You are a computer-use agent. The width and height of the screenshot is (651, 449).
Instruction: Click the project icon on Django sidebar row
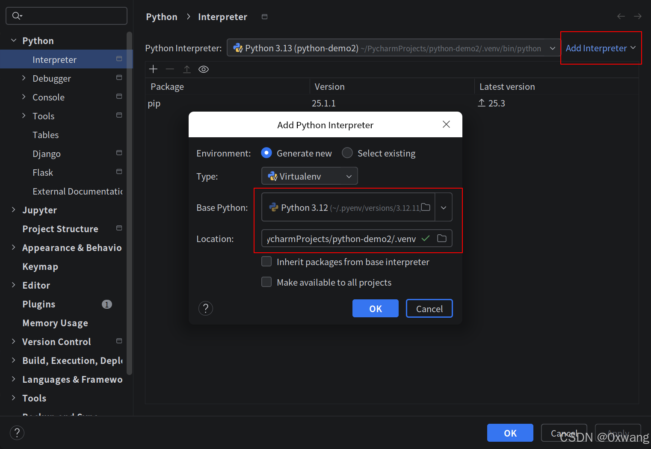coord(119,153)
